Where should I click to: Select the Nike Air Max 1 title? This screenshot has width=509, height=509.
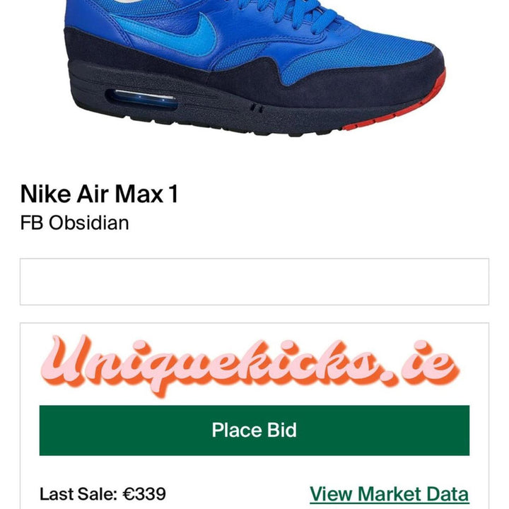tap(100, 194)
